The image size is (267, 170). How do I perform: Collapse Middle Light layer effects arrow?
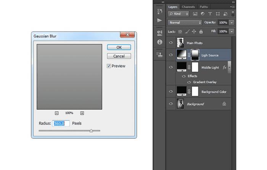click(x=229, y=67)
